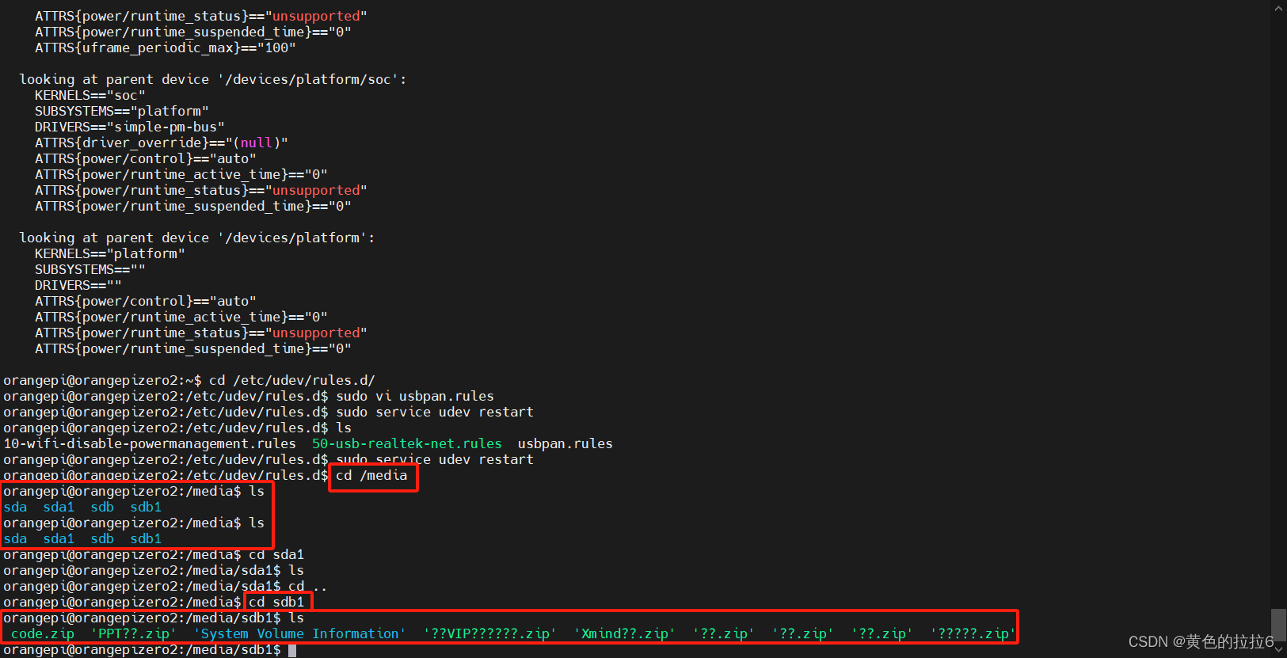Image resolution: width=1287 pixels, height=658 pixels.
Task: Click line 'DRIVERS=="simple-pm-bus"'
Action: pyautogui.click(x=130, y=127)
